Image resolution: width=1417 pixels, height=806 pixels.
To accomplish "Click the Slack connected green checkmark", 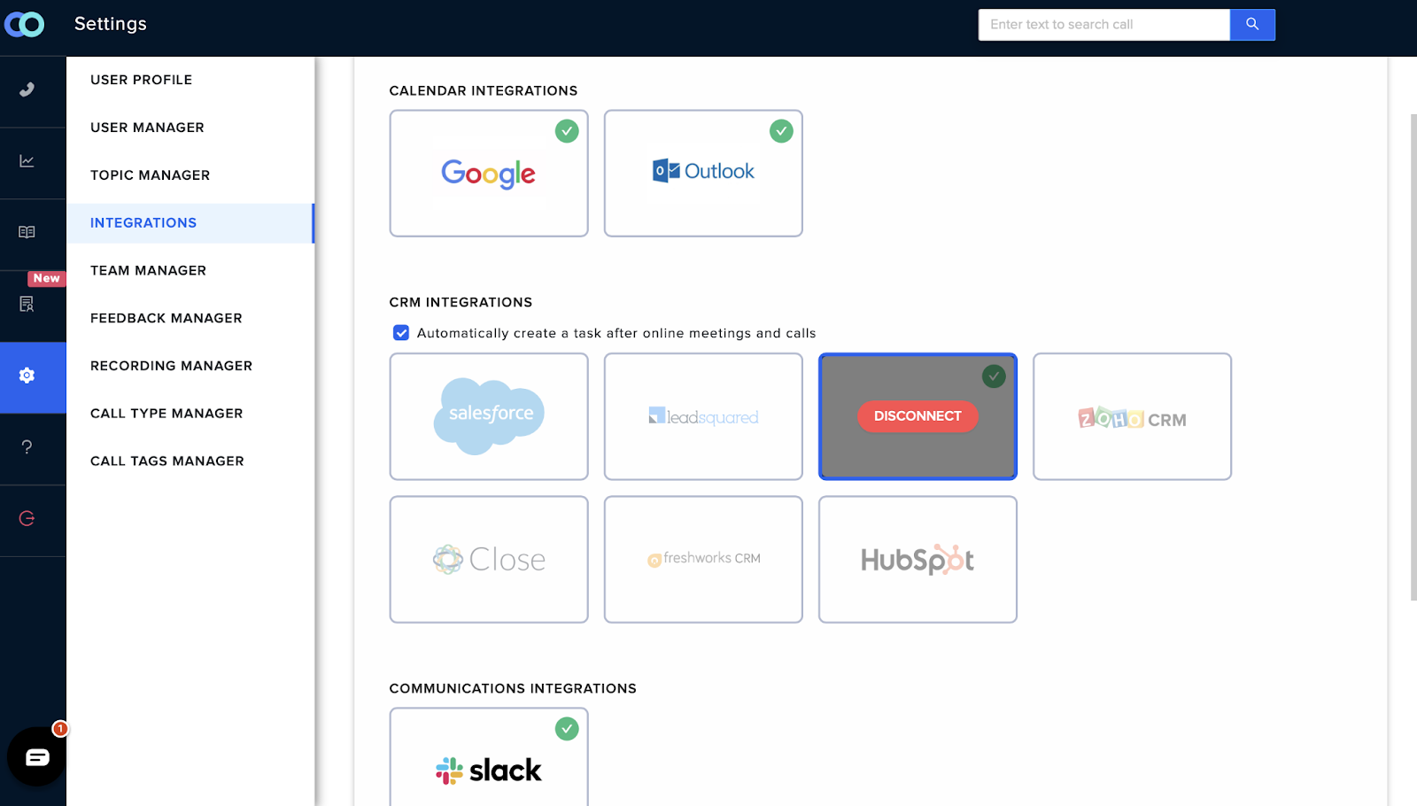I will 567,729.
